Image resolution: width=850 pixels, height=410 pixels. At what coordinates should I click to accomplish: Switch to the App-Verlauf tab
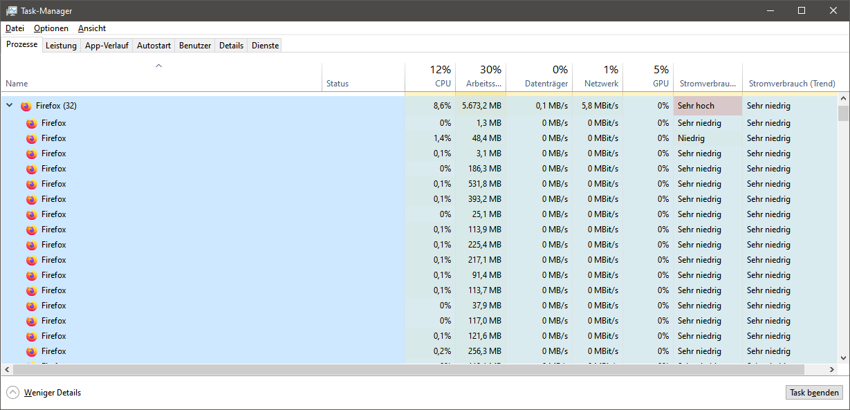(107, 46)
